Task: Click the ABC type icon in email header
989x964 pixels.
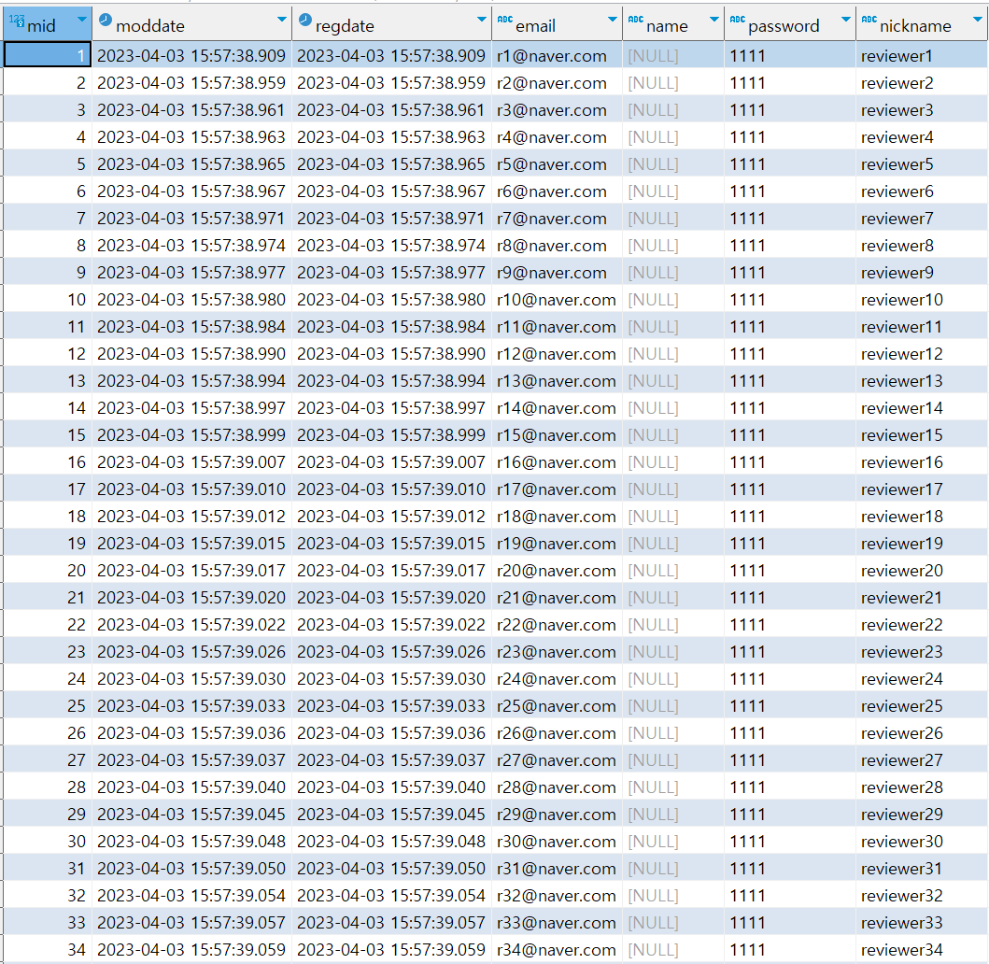Action: click(x=504, y=20)
